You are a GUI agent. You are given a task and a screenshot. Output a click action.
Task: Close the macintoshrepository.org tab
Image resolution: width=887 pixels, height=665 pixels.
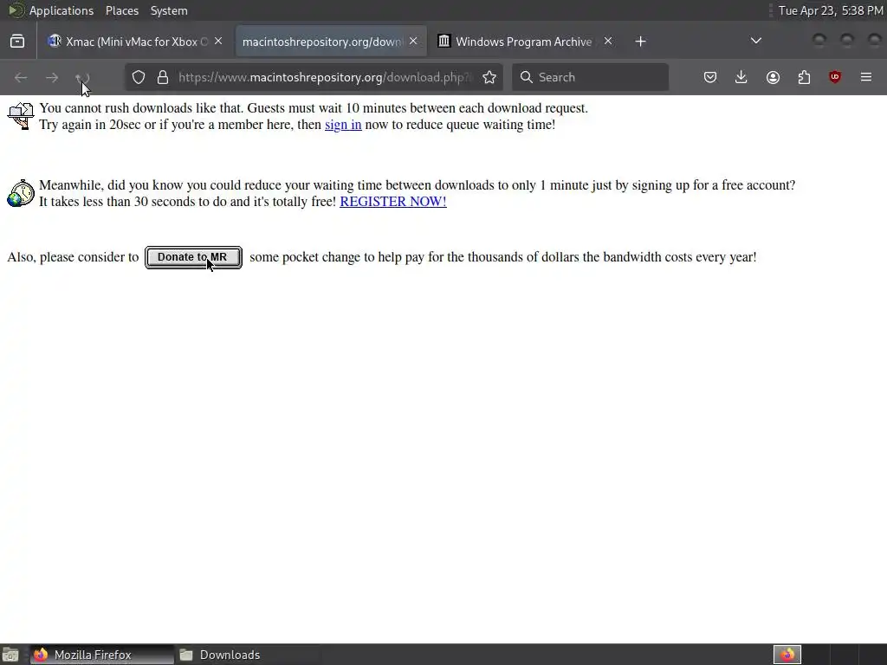[x=413, y=42]
